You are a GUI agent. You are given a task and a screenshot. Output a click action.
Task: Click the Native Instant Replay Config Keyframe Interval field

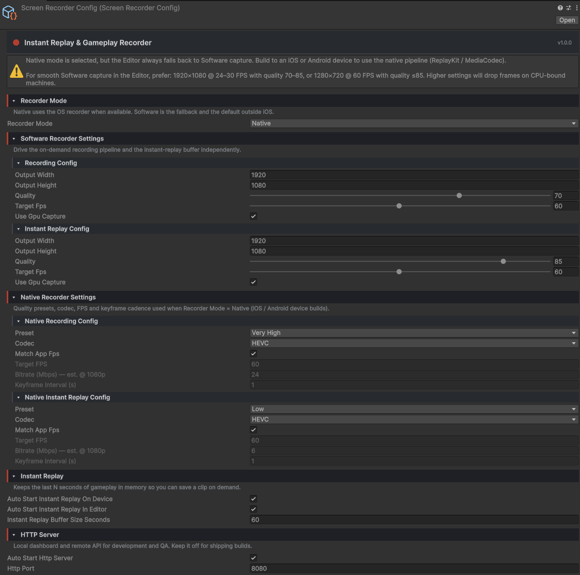pos(414,461)
